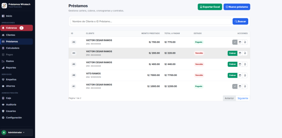This screenshot has width=282, height=138.
Task: Click the Cobranza notification badge showing 4
Action: pyautogui.click(x=21, y=28)
